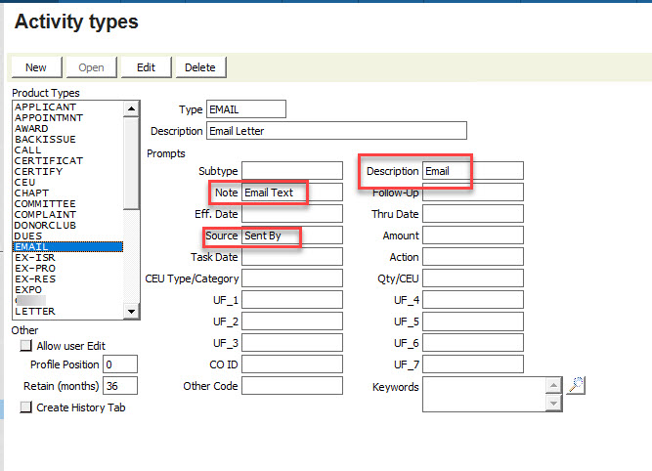Click the Subtype prompt field

point(291,171)
